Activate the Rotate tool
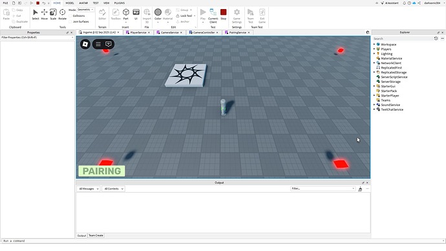The height and width of the screenshot is (251, 446). [62, 14]
